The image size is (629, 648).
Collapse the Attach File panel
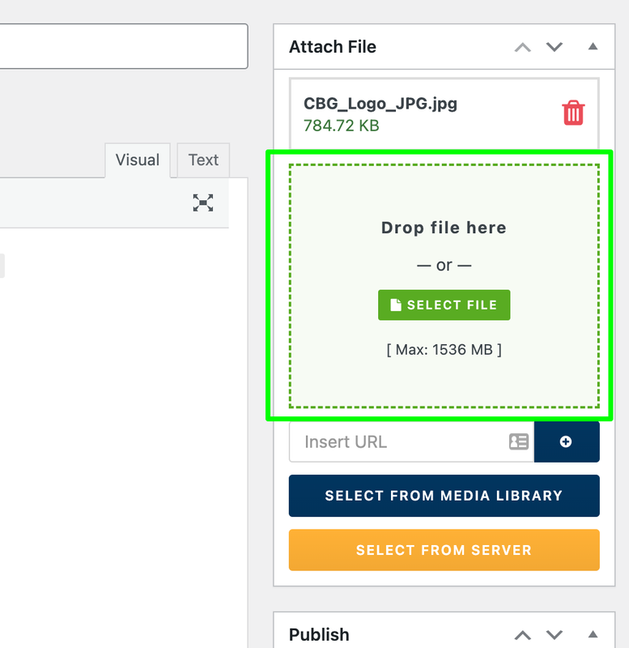[593, 46]
